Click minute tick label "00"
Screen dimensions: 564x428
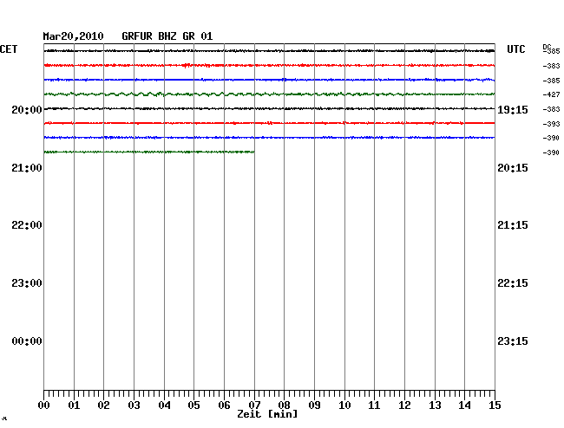coord(44,405)
